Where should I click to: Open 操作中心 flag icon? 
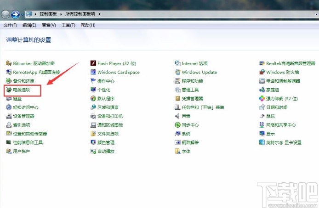point(93,81)
